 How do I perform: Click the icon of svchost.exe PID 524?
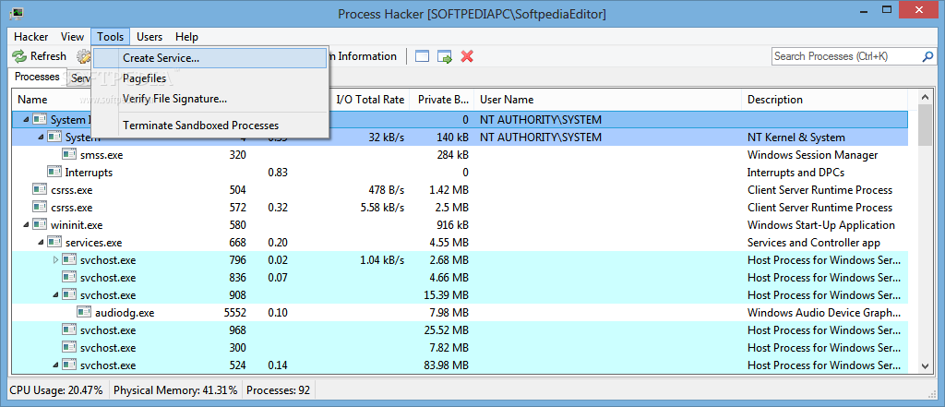click(x=70, y=365)
